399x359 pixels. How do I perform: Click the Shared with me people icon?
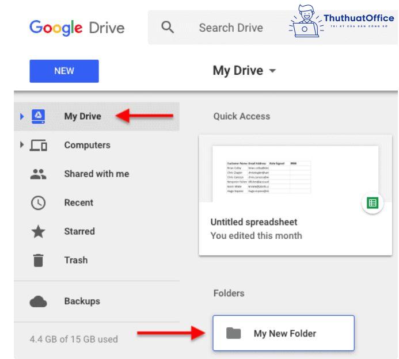point(38,174)
